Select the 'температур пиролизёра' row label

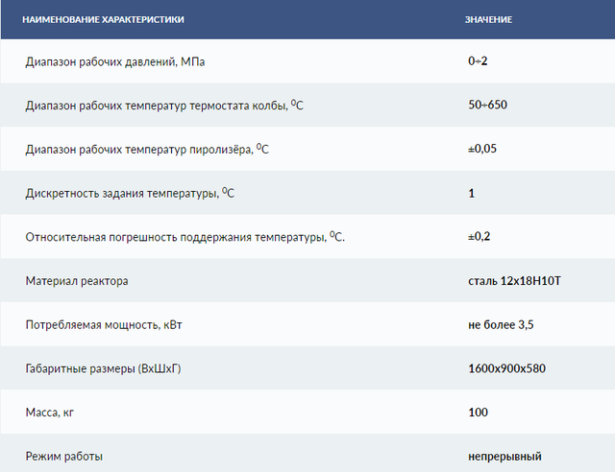pyautogui.click(x=147, y=149)
